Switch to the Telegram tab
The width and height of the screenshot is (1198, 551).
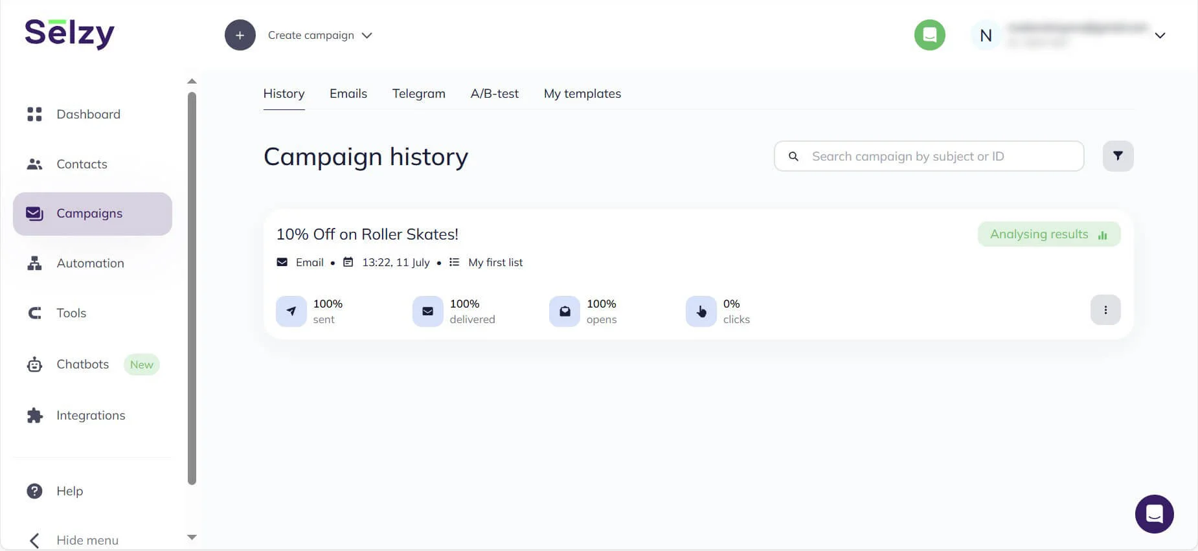pos(419,93)
